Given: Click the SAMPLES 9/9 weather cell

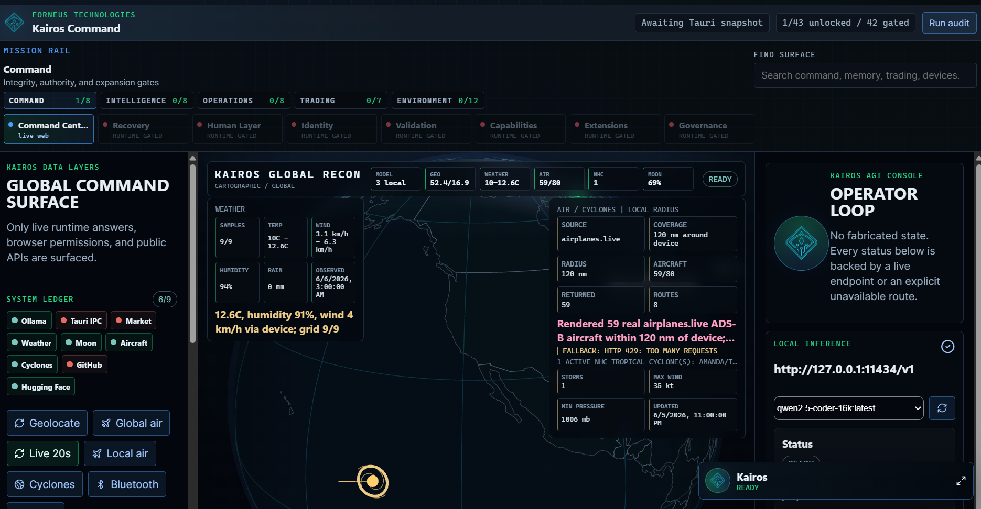Looking at the screenshot, I should 237,237.
